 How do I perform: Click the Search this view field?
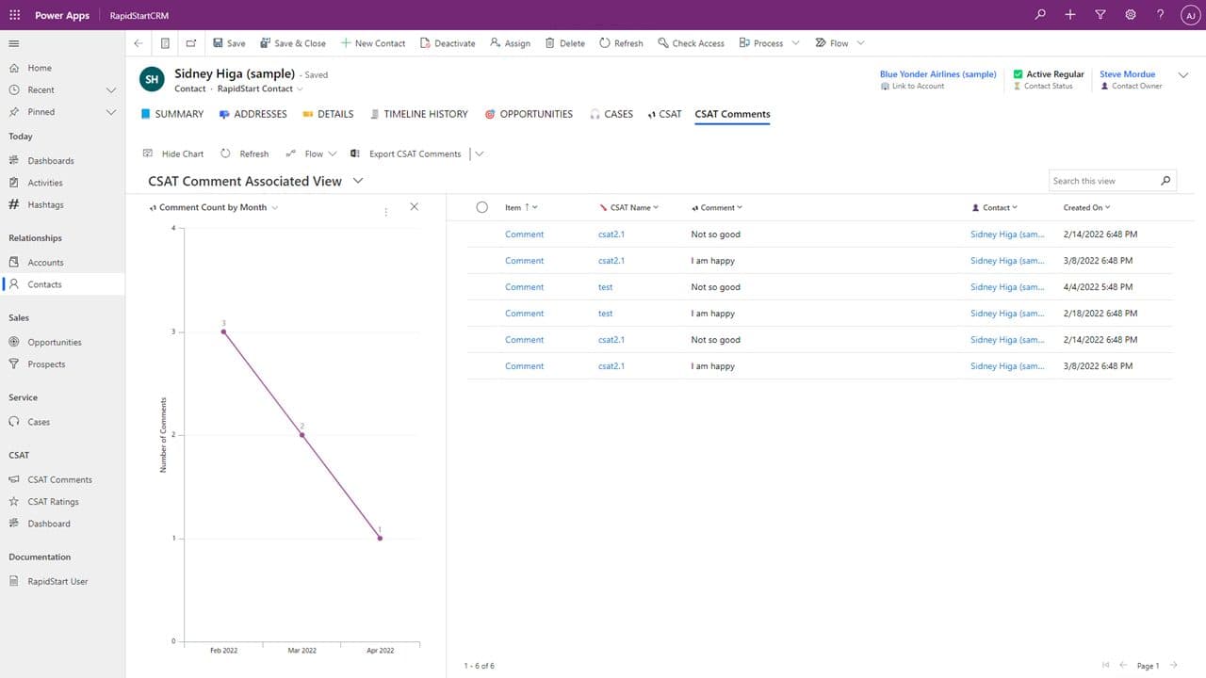click(x=1102, y=181)
